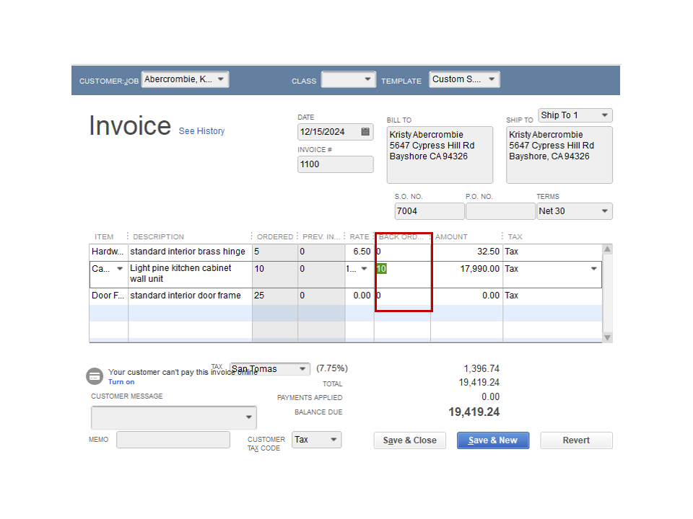Click Turn on to enable online payments
The height and width of the screenshot is (519, 693).
click(121, 381)
